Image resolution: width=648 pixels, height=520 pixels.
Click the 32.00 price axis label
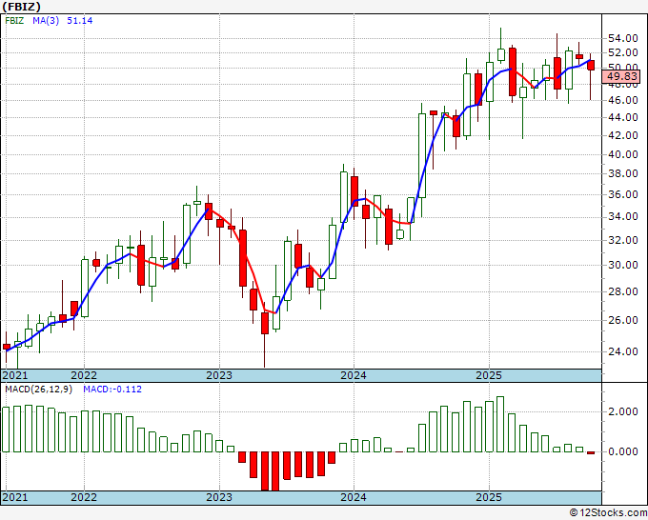pos(623,240)
